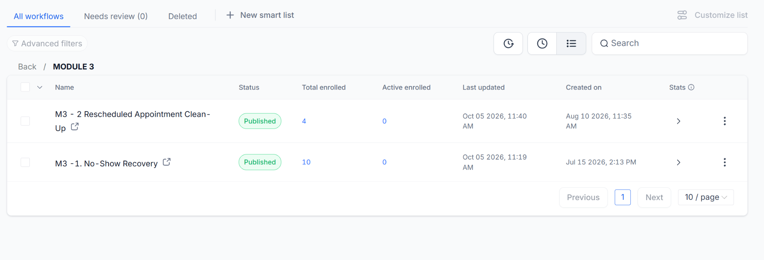Expand stats chevron for No-Show Recovery

(x=679, y=162)
